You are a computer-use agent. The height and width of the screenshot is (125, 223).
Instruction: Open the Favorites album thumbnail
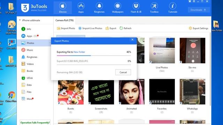pos(162,92)
